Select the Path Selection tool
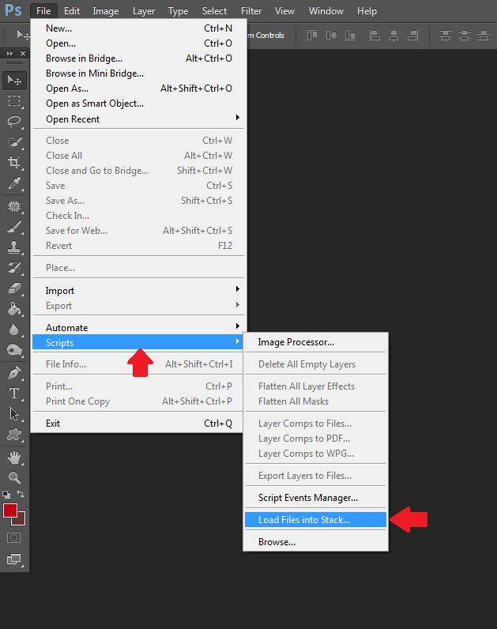The image size is (497, 629). 14,414
